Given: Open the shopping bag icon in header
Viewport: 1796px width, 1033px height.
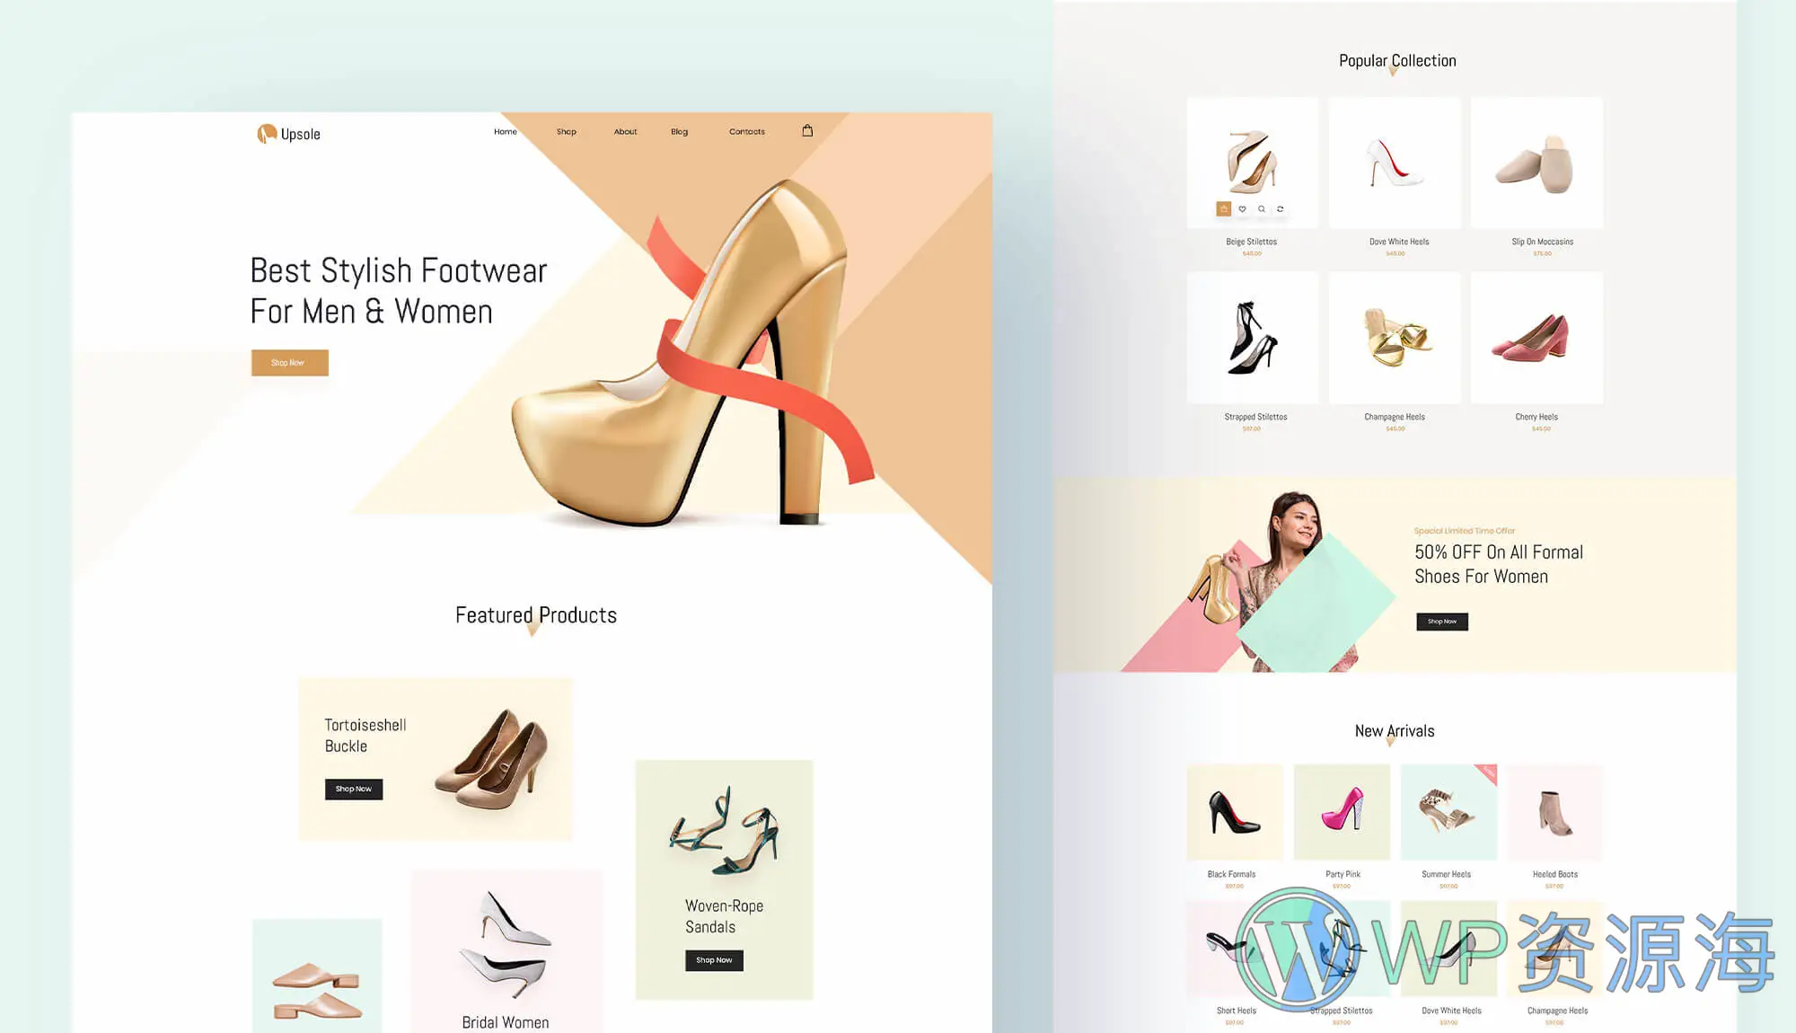Looking at the screenshot, I should (x=807, y=130).
